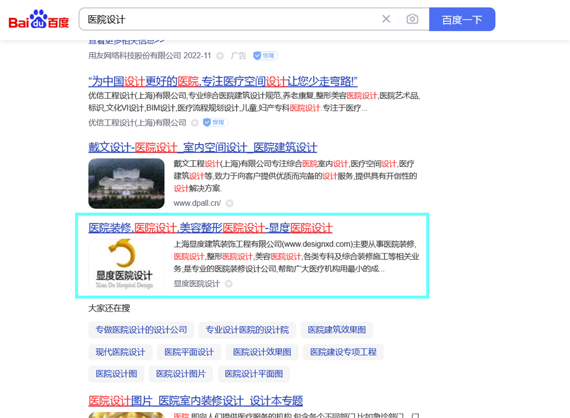This screenshot has width=570, height=418.
Task: Select related search 现代医院设计
Action: point(120,352)
